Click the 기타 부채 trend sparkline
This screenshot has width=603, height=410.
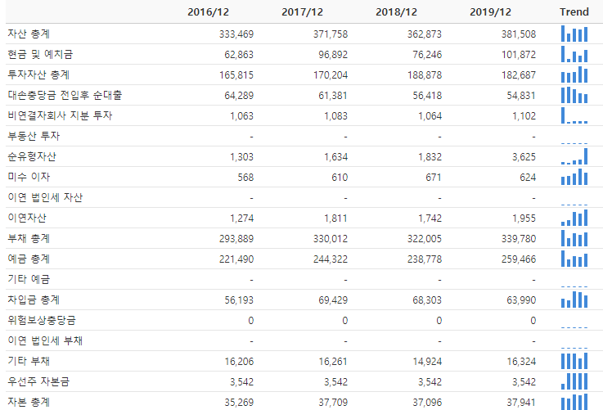[574, 361]
